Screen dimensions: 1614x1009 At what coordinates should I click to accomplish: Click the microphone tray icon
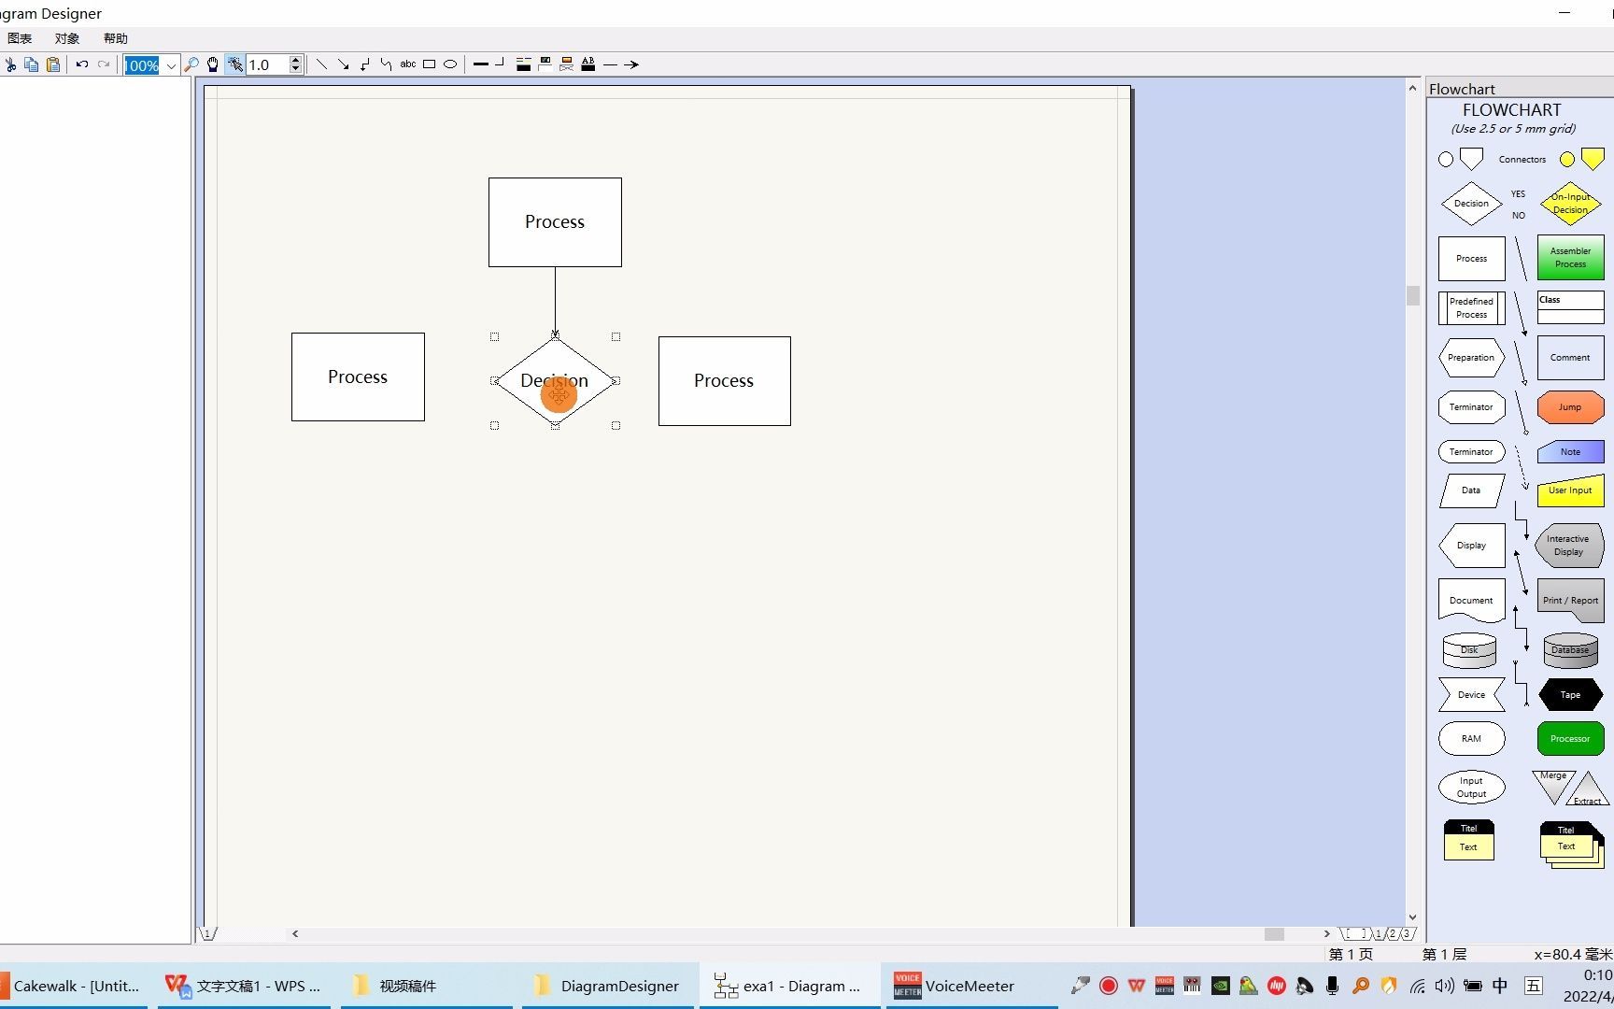point(1333,986)
